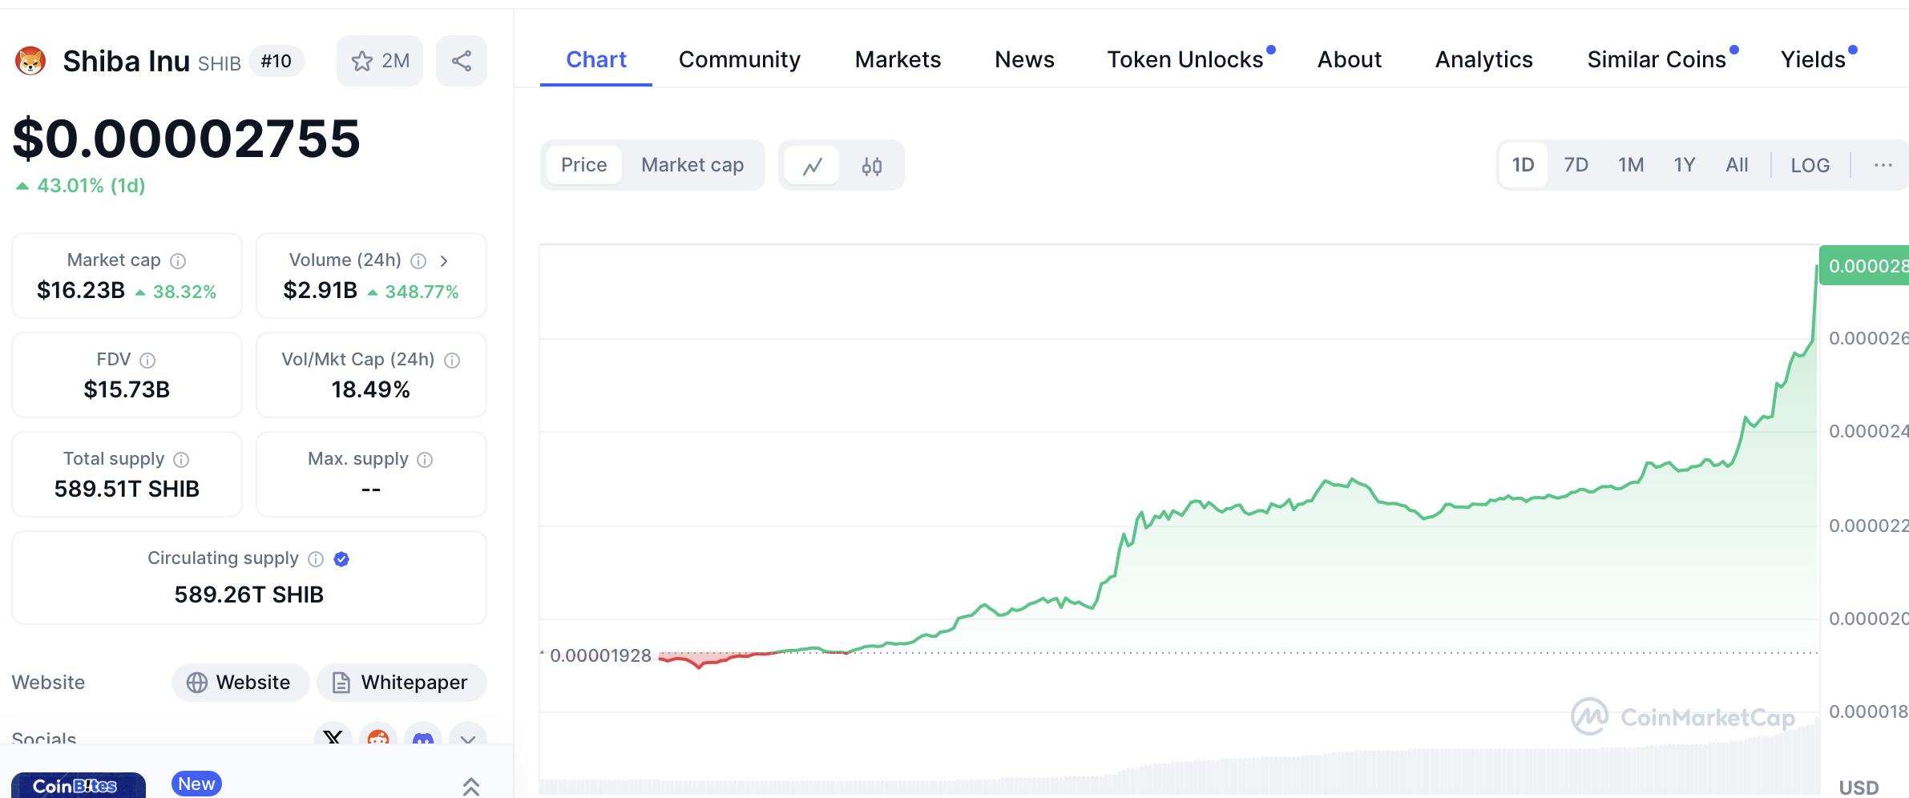Open Volume (24h) details arrow
Image resolution: width=1909 pixels, height=798 pixels.
point(444,261)
